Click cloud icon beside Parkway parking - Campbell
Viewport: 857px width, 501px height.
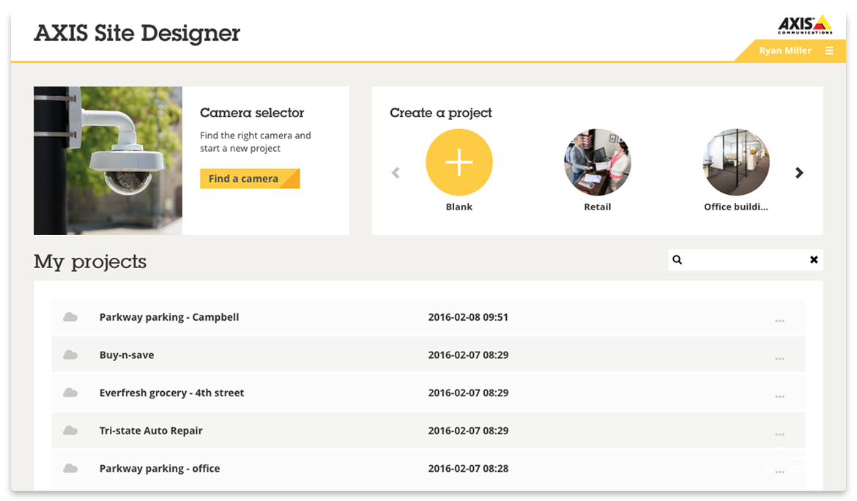[70, 317]
